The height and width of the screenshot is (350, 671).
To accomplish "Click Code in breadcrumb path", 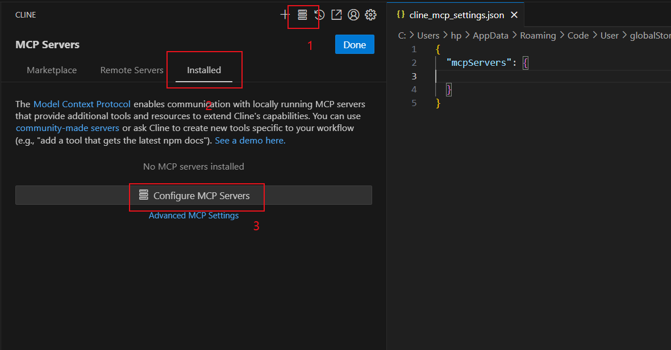I will tap(578, 36).
